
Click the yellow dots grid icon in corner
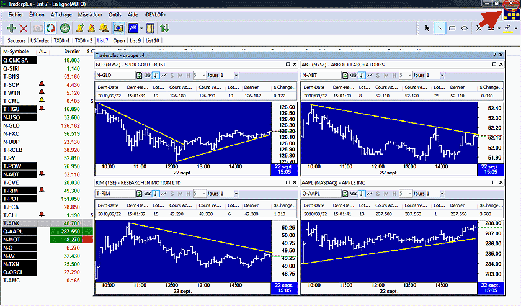coord(511,15)
